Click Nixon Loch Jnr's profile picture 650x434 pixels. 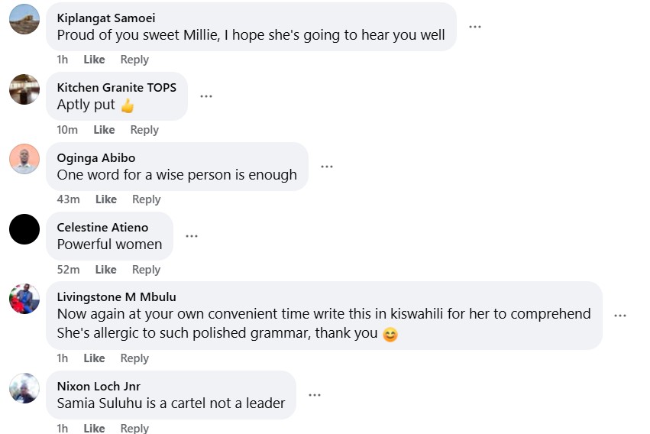[x=24, y=388]
